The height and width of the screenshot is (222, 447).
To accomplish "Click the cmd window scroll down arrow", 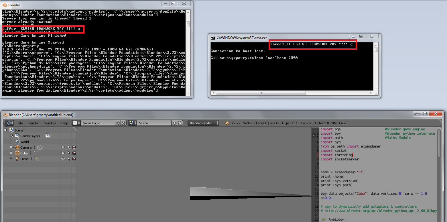I will point(376,89).
